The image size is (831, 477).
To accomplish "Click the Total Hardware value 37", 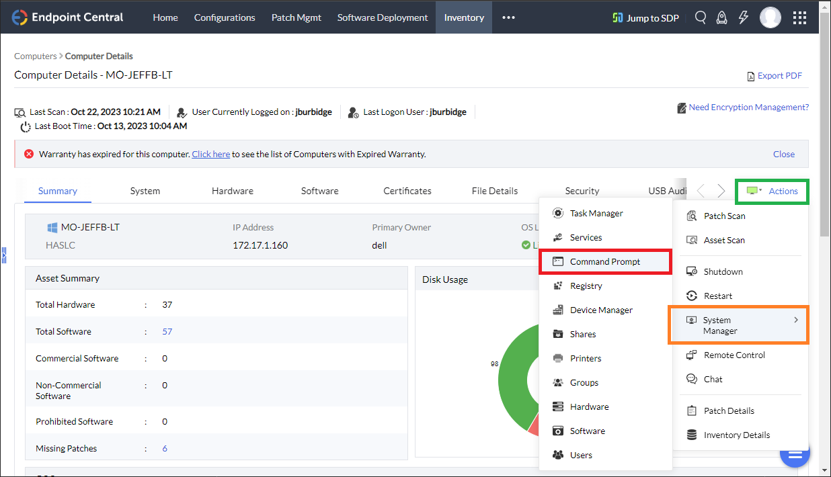I will (x=167, y=304).
